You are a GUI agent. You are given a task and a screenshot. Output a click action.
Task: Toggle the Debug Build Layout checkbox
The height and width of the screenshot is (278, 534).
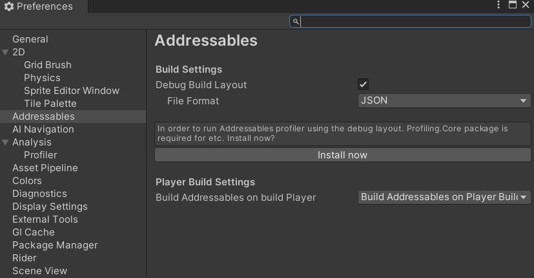pos(363,84)
